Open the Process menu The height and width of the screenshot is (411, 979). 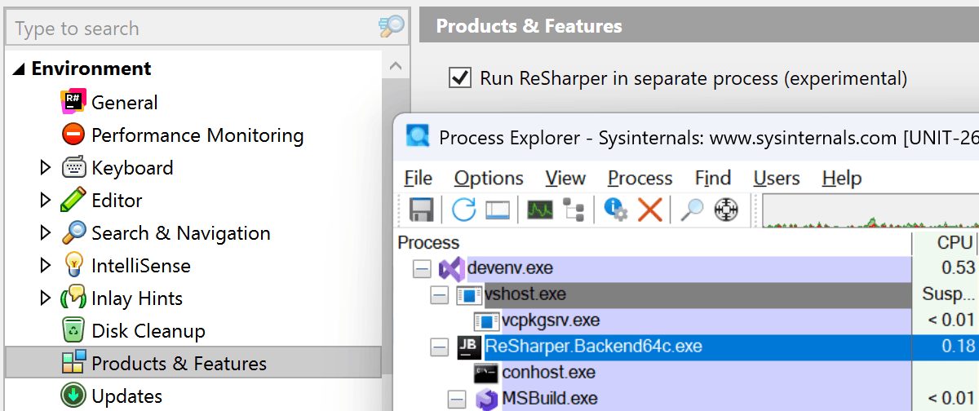coord(640,178)
